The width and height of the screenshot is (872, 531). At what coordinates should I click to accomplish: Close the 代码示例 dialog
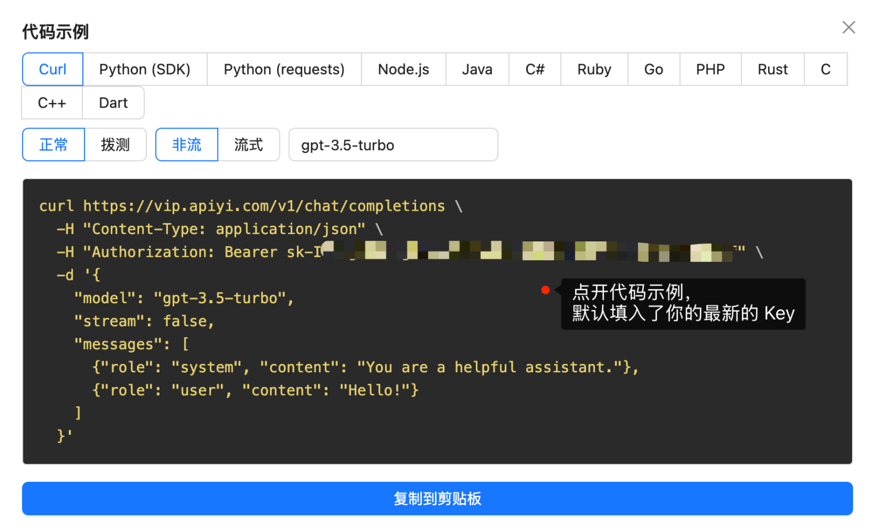tap(849, 27)
